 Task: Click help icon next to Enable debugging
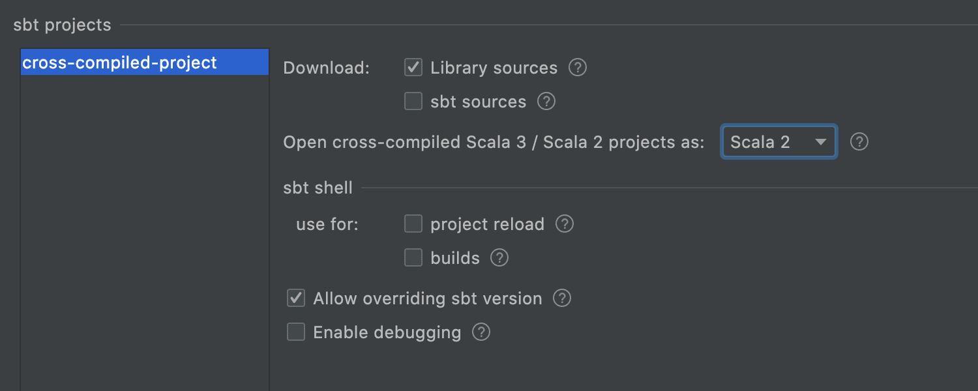point(481,332)
